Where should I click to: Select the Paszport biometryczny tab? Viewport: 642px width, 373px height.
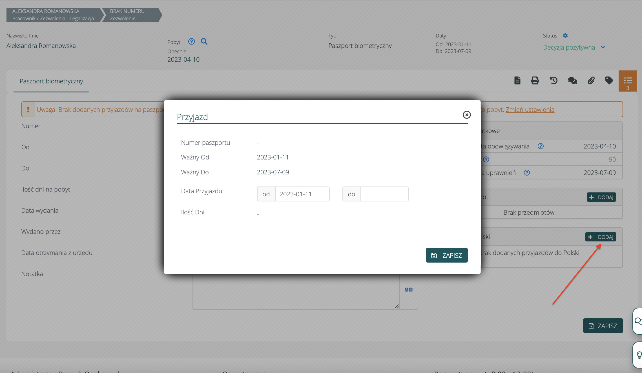pos(51,81)
